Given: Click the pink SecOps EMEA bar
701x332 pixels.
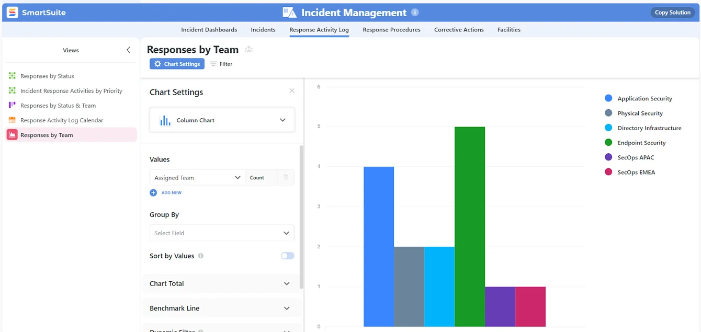Looking at the screenshot, I should (530, 307).
